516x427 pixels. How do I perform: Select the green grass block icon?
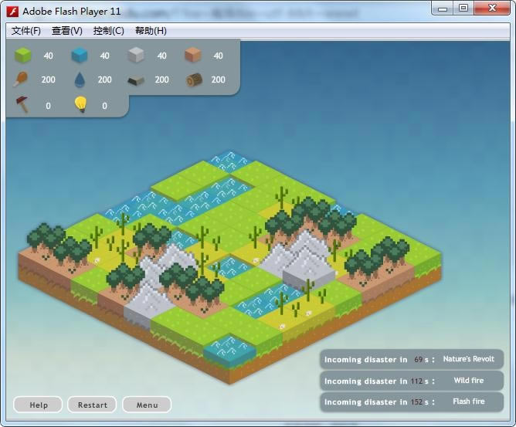point(23,56)
